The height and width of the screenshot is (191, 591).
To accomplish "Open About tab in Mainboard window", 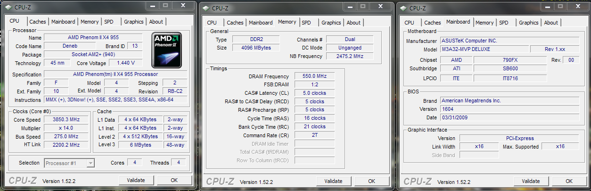I will (x=551, y=23).
